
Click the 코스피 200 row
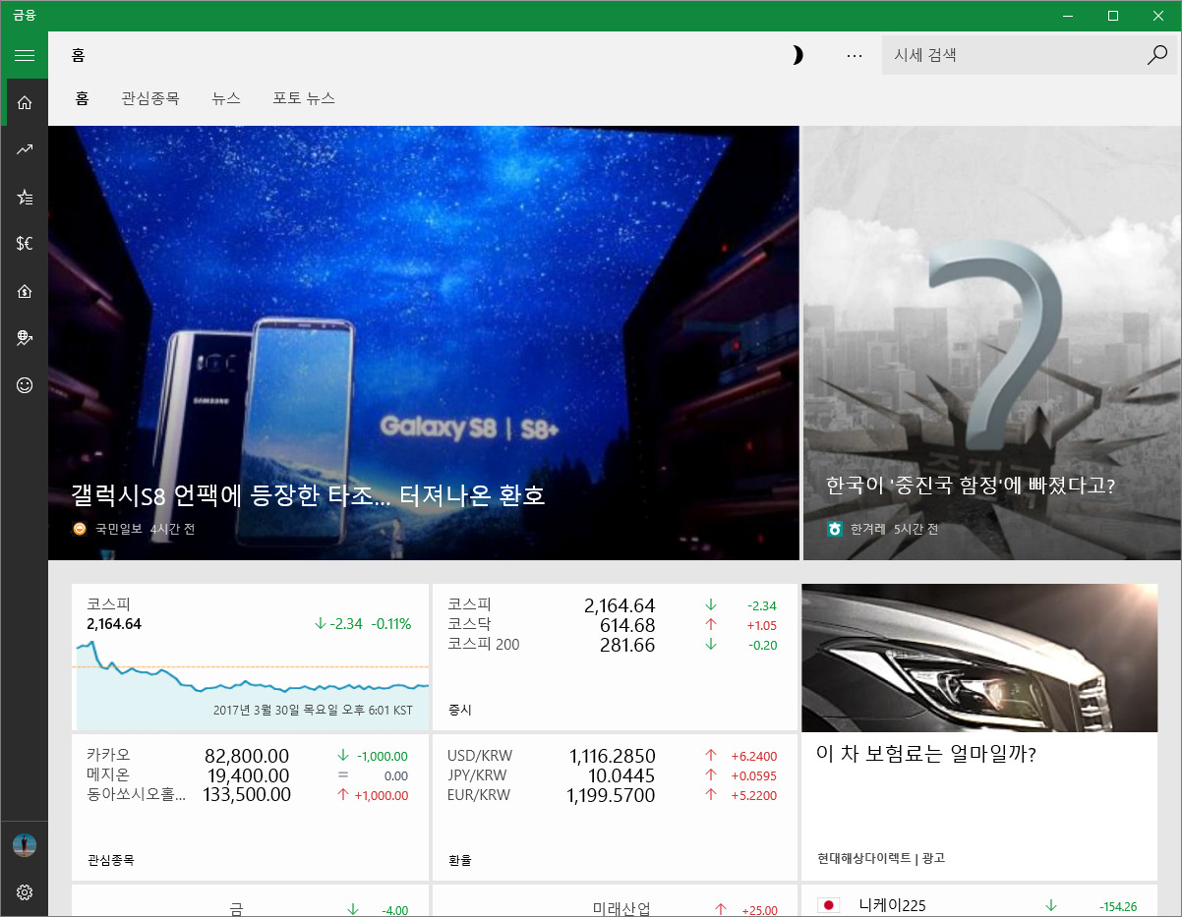(x=615, y=645)
